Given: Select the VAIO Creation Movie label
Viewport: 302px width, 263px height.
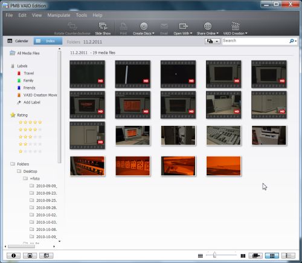Looking at the screenshot, I should (x=37, y=95).
